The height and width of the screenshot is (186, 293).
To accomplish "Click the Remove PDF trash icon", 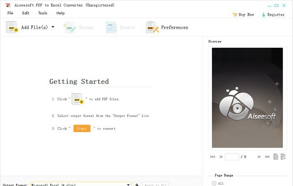I will point(111,27).
